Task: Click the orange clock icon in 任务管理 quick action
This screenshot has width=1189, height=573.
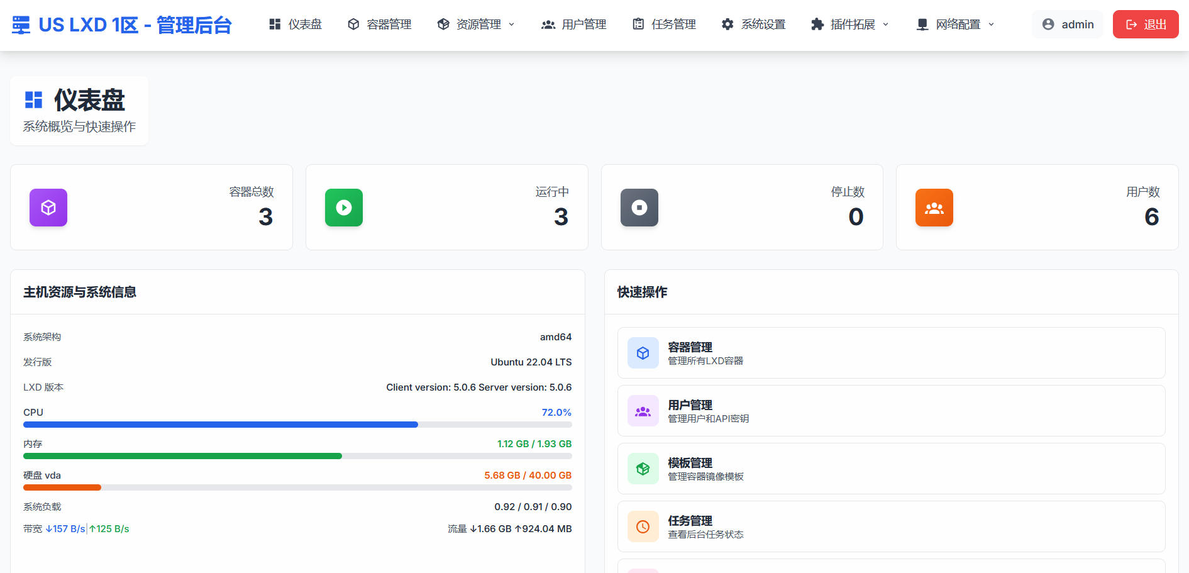Action: [x=643, y=526]
